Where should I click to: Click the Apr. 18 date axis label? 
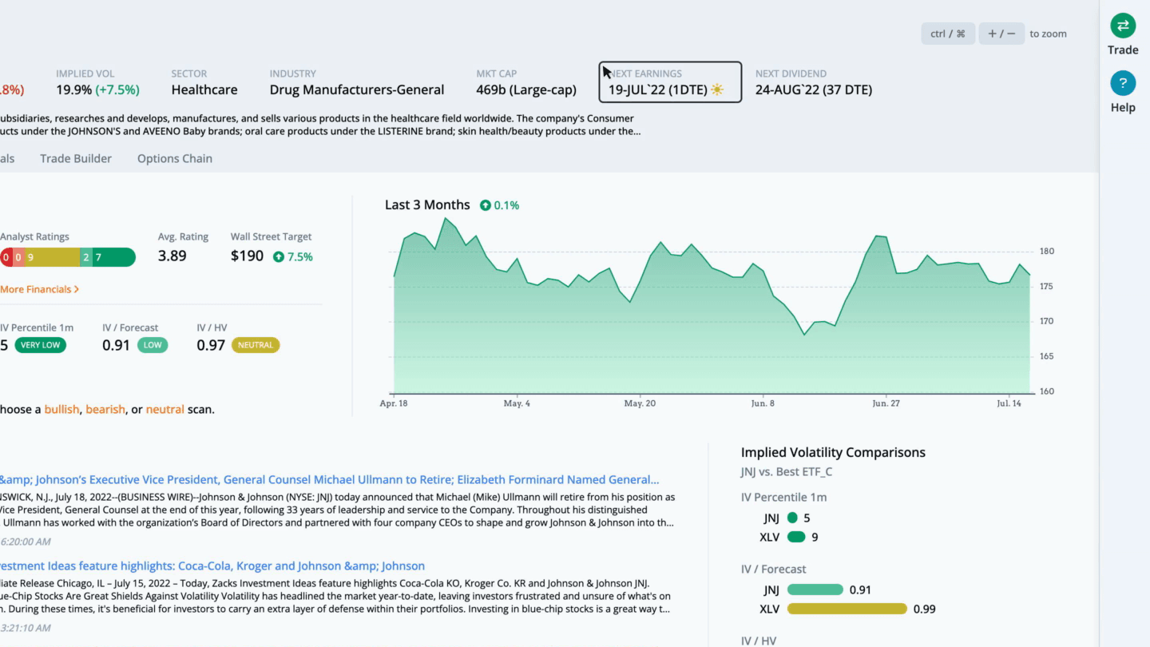click(x=393, y=403)
